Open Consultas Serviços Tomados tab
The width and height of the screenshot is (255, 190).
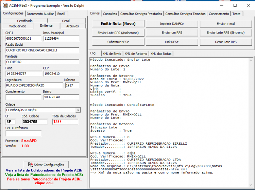coord(185,14)
